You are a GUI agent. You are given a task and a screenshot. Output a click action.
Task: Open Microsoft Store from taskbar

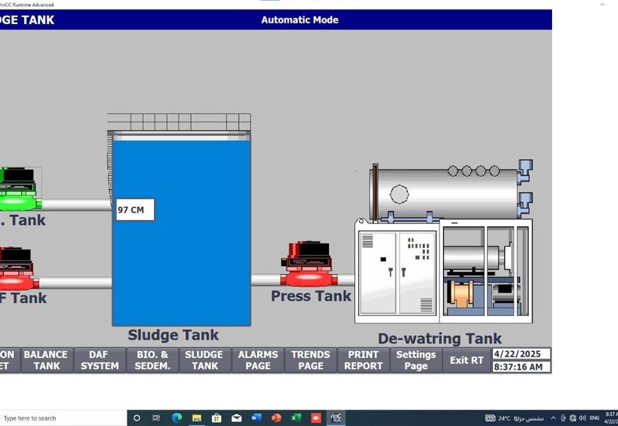(x=216, y=418)
